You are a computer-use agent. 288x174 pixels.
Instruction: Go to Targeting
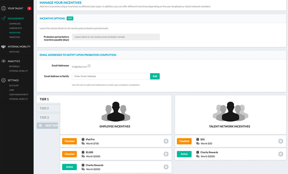click(14, 37)
